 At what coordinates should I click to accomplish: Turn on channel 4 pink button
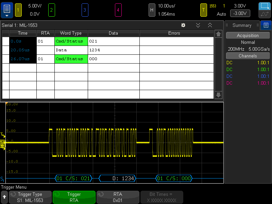point(118,10)
